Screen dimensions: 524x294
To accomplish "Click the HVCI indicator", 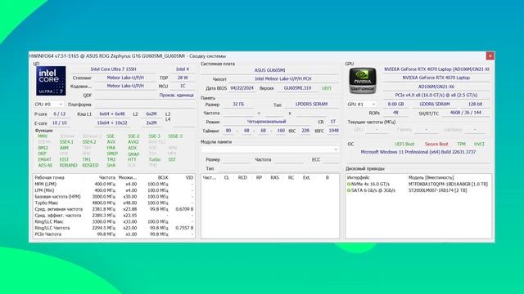I will tap(479, 144).
